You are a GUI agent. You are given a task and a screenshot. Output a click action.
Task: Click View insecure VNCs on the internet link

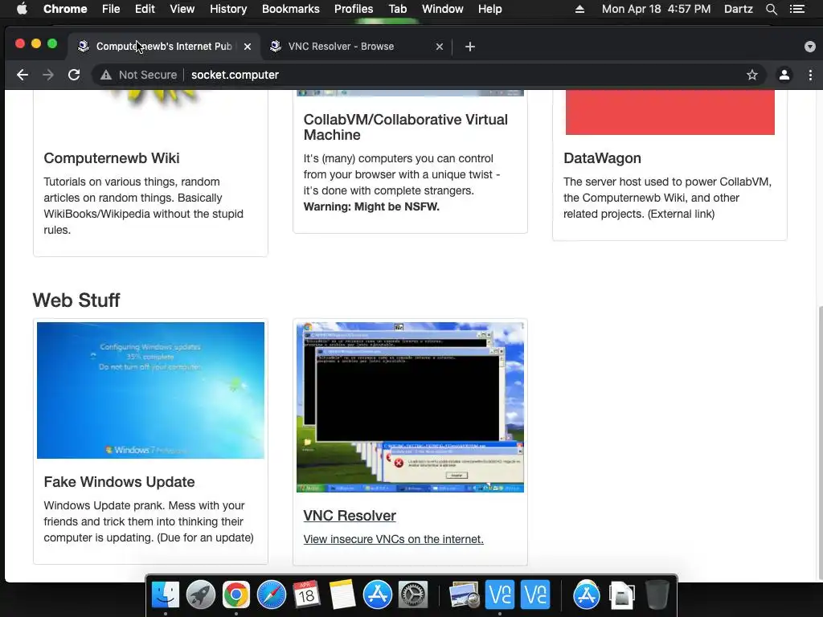tap(394, 539)
